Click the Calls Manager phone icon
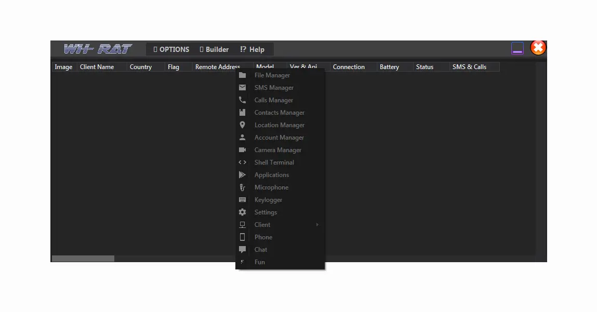The width and height of the screenshot is (597, 312). click(x=242, y=100)
